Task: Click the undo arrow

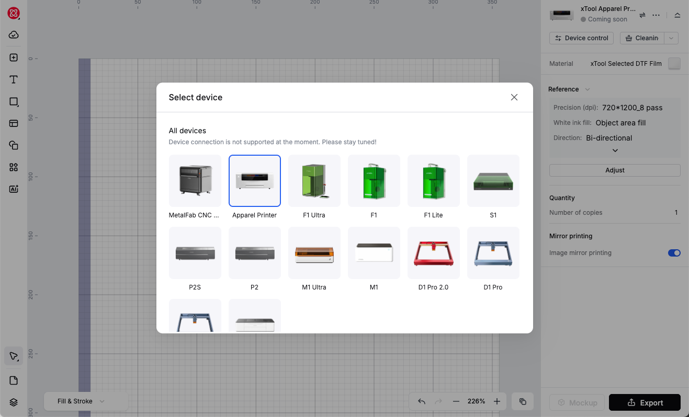Action: point(422,401)
